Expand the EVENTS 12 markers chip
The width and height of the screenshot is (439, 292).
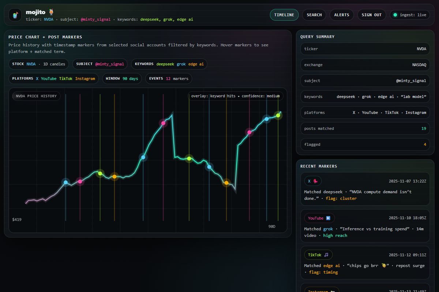[168, 78]
